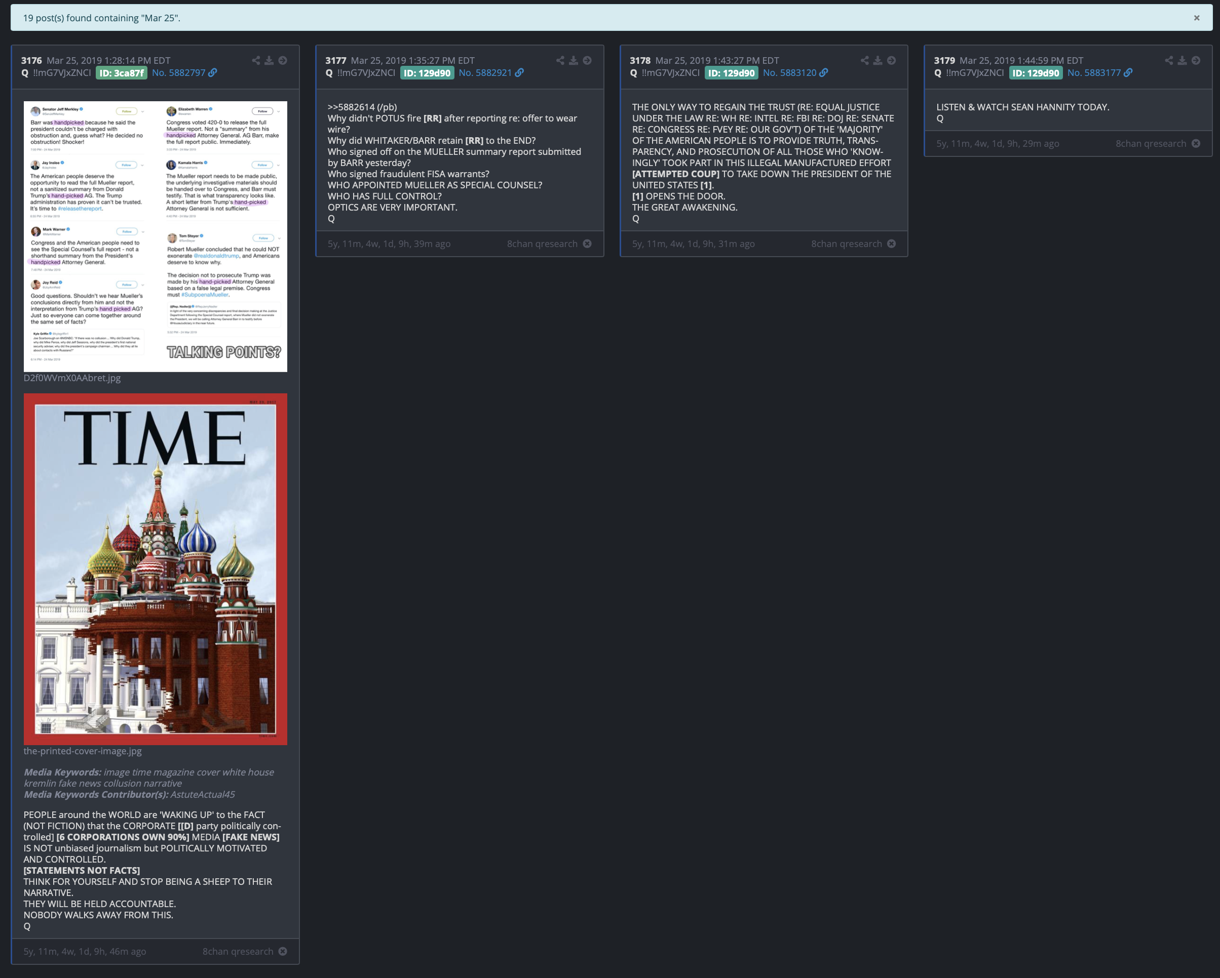1220x978 pixels.
Task: Click ID: 3ca87f badge
Action: (122, 73)
